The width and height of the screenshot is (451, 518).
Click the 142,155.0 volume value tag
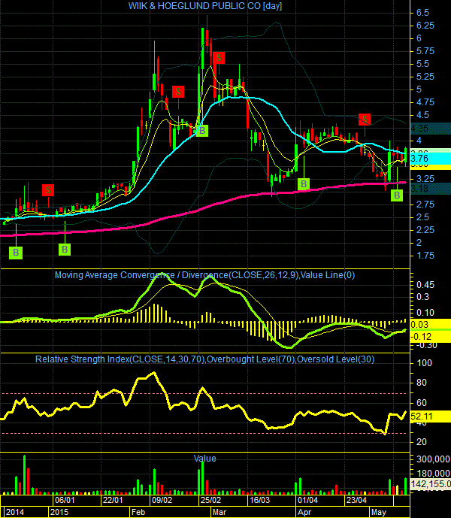tap(431, 484)
